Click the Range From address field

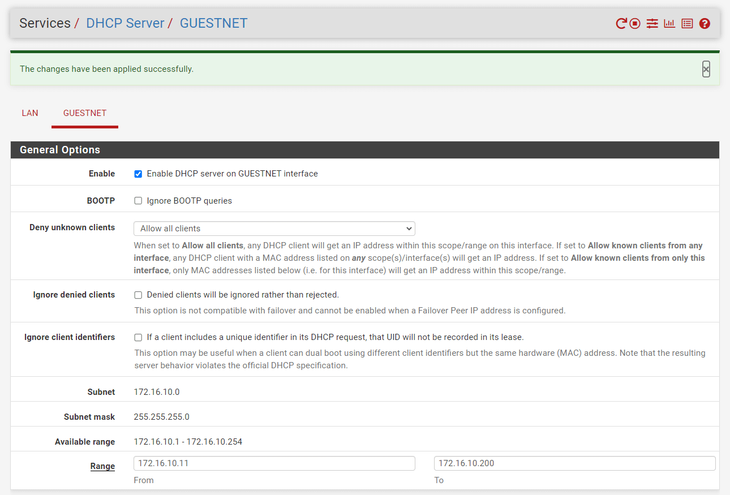(x=274, y=463)
